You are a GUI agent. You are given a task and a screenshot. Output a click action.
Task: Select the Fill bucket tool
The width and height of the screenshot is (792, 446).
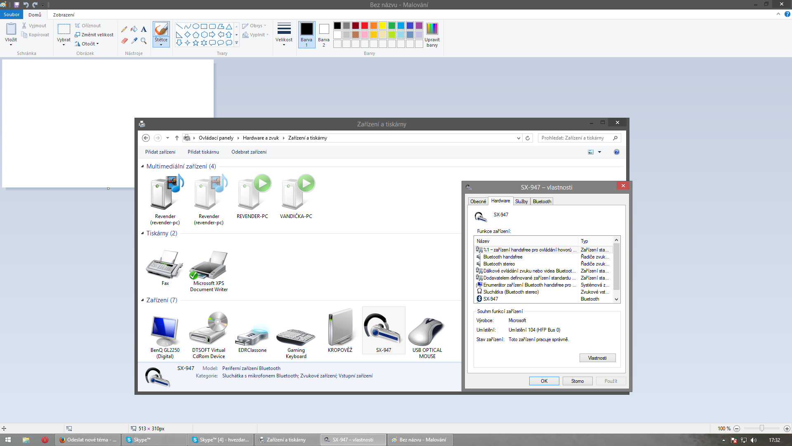point(134,29)
